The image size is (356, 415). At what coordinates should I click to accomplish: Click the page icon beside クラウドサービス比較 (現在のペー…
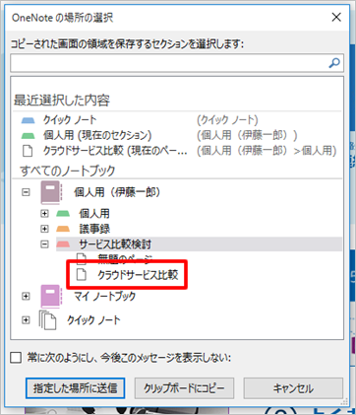pyautogui.click(x=28, y=151)
